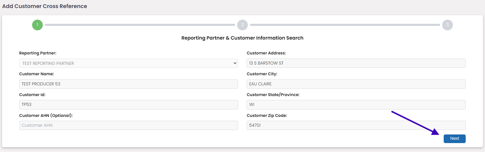This screenshot has height=152, width=485.
Task: Click the Customer AHN (Optional) label
Action: [46, 115]
